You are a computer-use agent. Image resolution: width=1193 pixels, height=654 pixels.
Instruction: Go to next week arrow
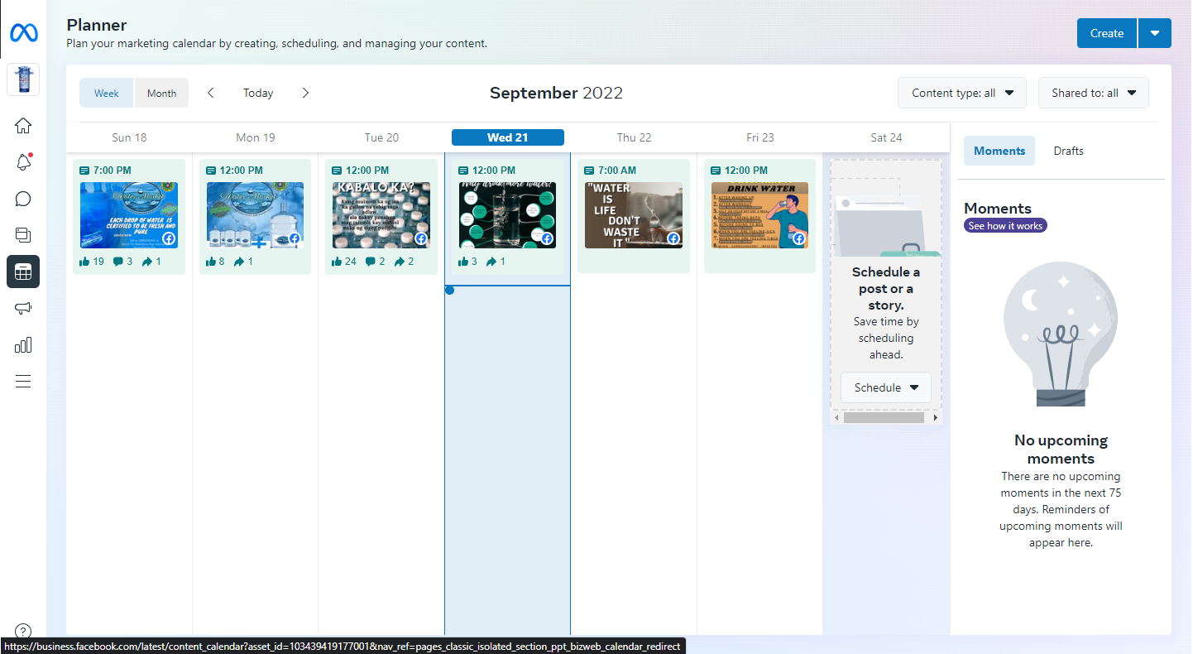click(x=305, y=93)
